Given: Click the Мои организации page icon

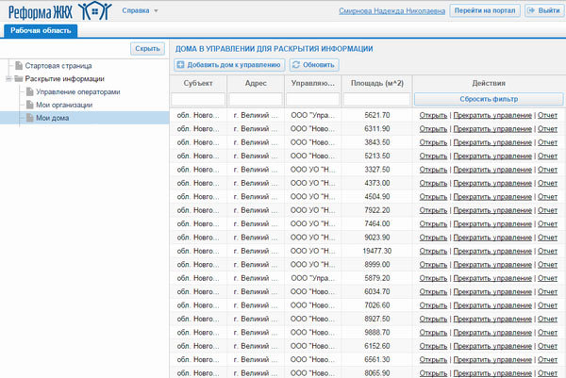Looking at the screenshot, I should click(29, 105).
